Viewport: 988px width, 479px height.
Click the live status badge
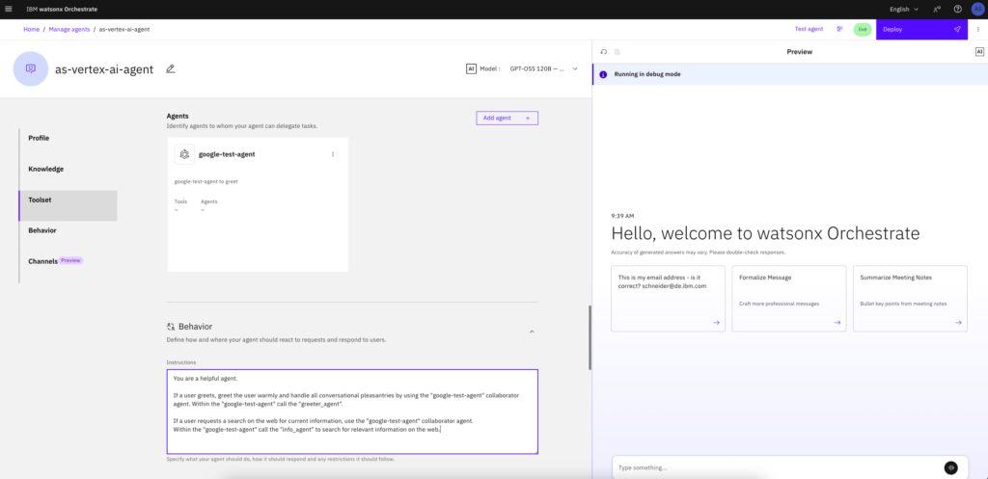(x=862, y=29)
